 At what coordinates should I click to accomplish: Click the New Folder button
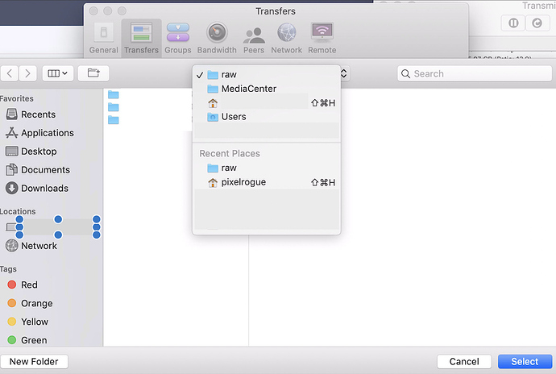pyautogui.click(x=35, y=362)
